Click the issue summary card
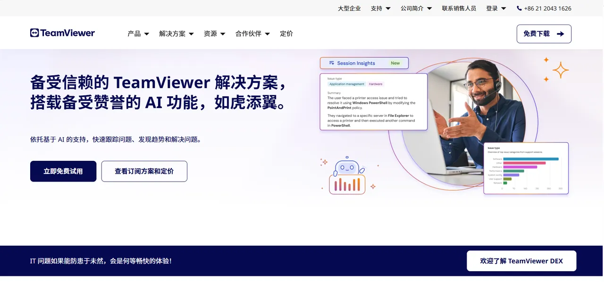 (x=374, y=102)
